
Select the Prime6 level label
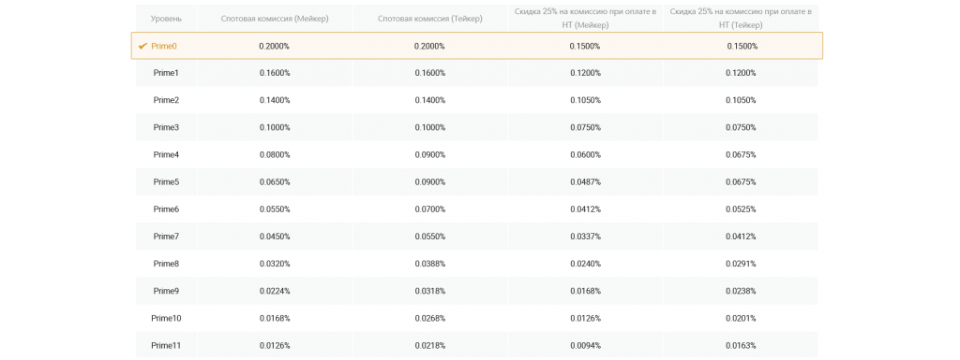click(x=166, y=209)
